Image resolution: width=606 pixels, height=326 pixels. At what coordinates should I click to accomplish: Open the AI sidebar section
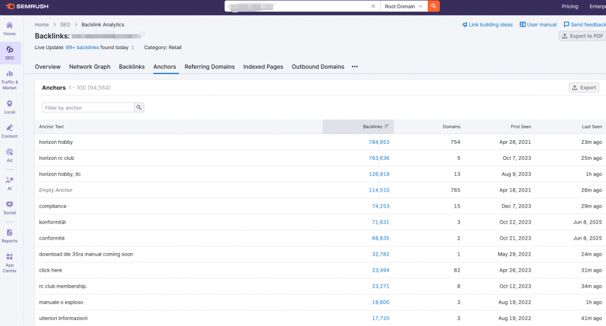(x=9, y=183)
